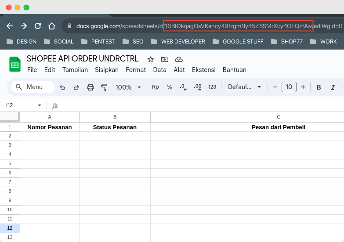Open the Format menu

136,70
